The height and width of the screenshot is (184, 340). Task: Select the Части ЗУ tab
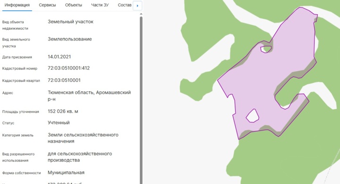pos(100,5)
